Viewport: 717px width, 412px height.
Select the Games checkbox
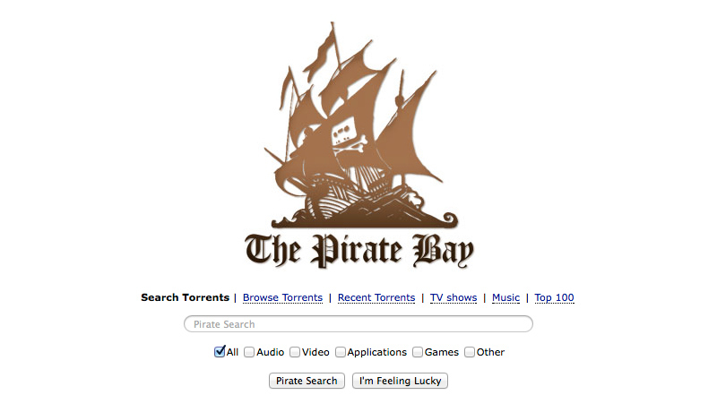418,352
